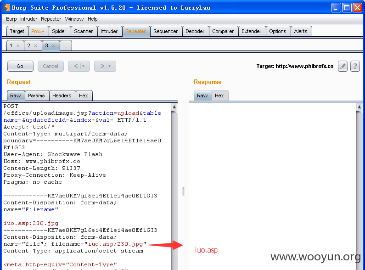
Task: Click the request pane scroll up arrow
Action: 174,107
